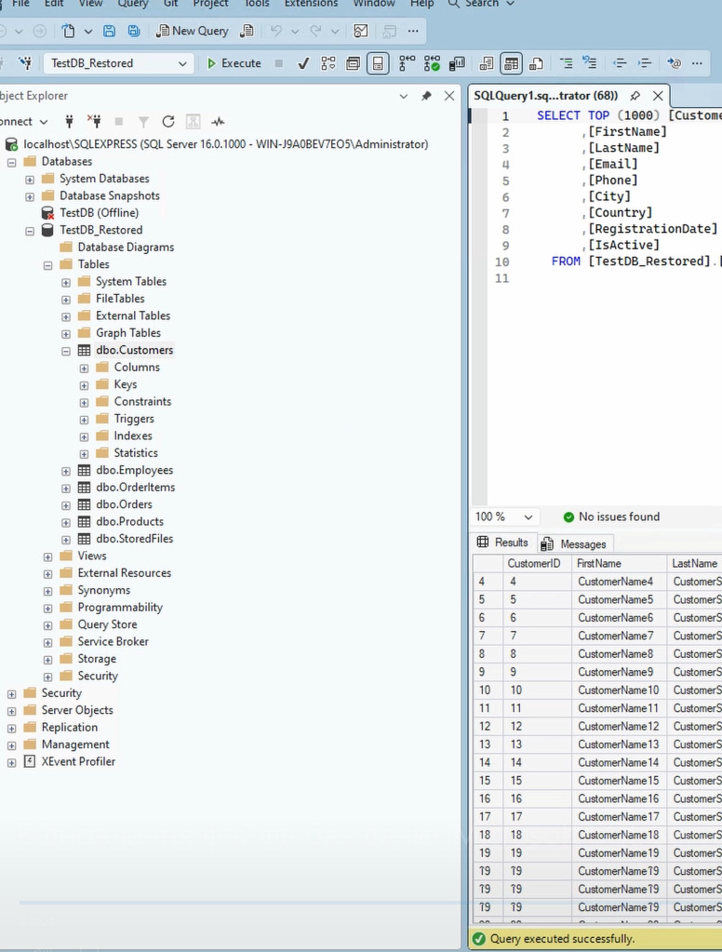The image size is (722, 952).
Task: Collapse the dbo.Customers table node
Action: click(x=66, y=351)
